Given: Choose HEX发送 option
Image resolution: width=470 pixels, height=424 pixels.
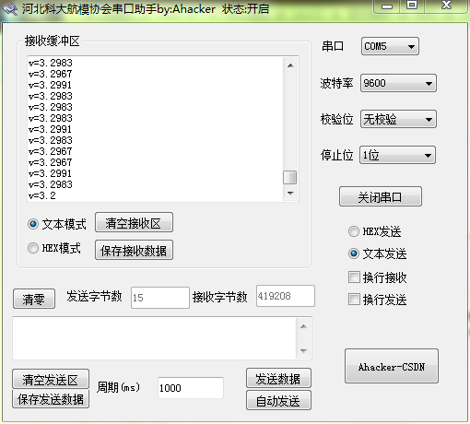Looking at the screenshot, I should (x=354, y=231).
